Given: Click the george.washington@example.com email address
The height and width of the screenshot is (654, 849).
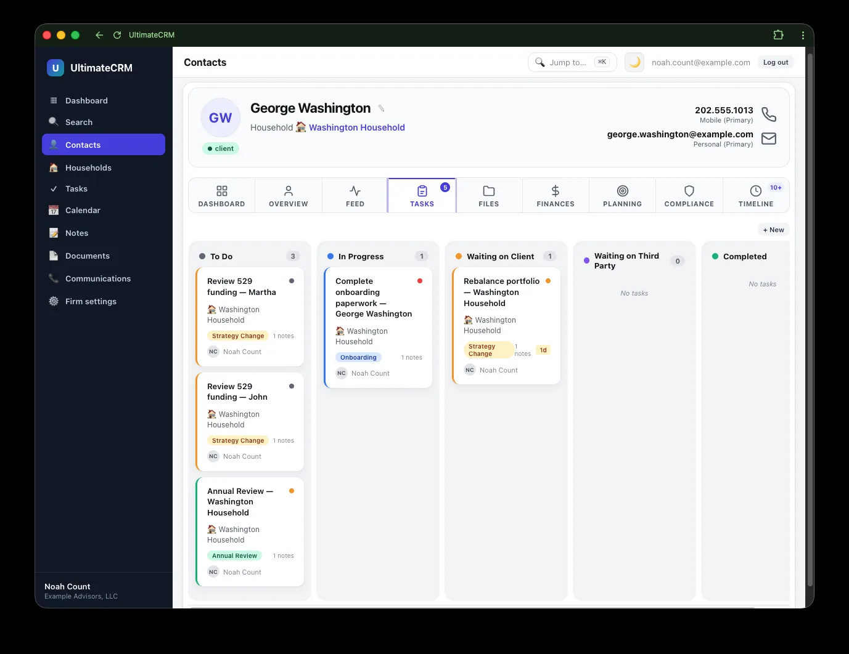Looking at the screenshot, I should pos(680,134).
